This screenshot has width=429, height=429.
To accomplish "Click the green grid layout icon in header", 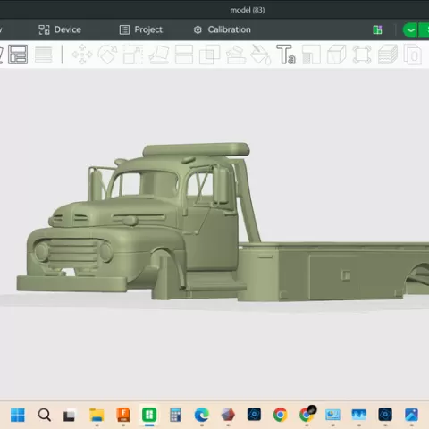I will click(377, 29).
